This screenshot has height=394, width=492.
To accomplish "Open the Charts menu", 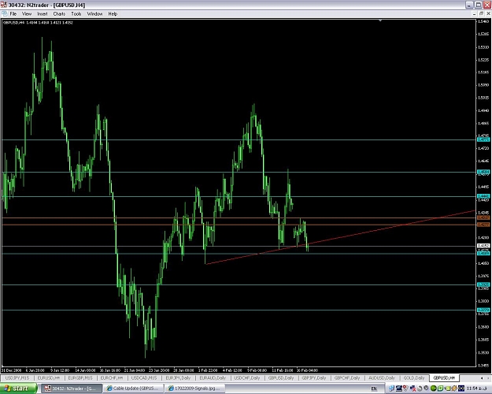I will tap(59, 14).
